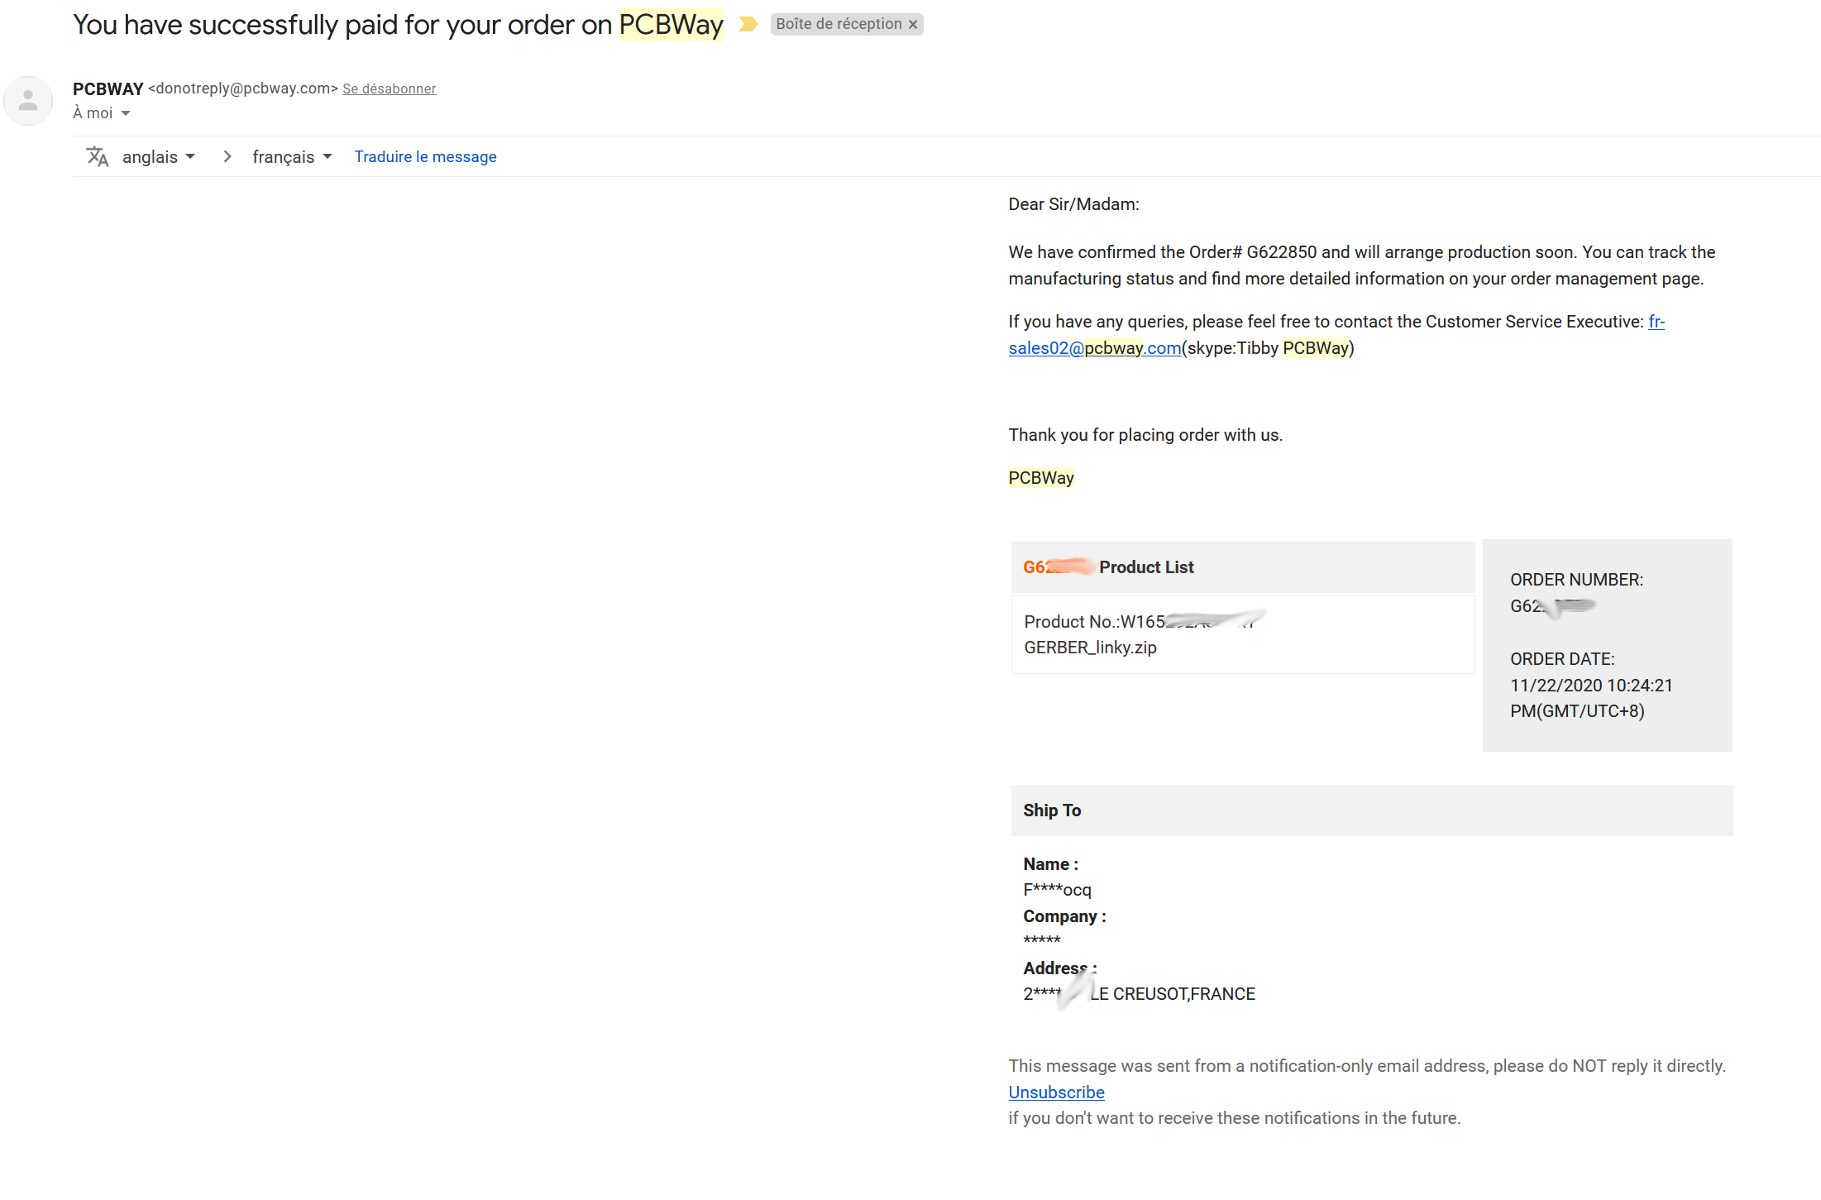
Task: Expand recipient details arrow next to À moi
Action: click(126, 113)
